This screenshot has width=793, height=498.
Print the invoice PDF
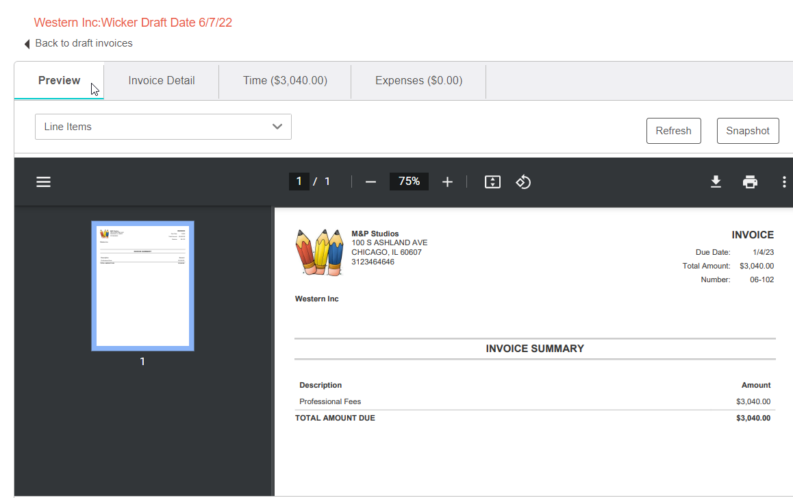coord(751,182)
